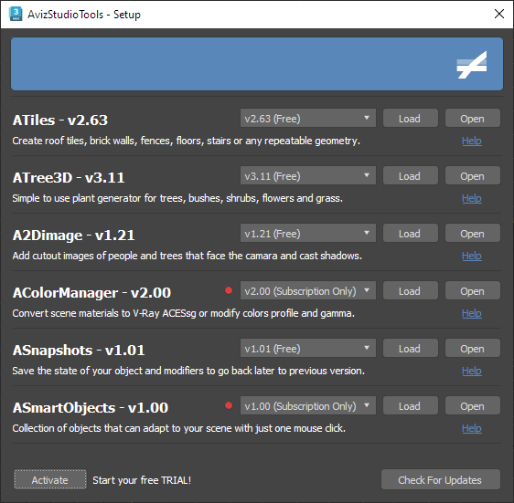The width and height of the screenshot is (514, 503).
Task: Open the AColorManager tool
Action: pyautogui.click(x=472, y=290)
